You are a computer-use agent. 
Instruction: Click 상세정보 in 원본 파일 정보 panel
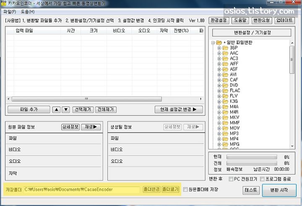tap(70, 127)
